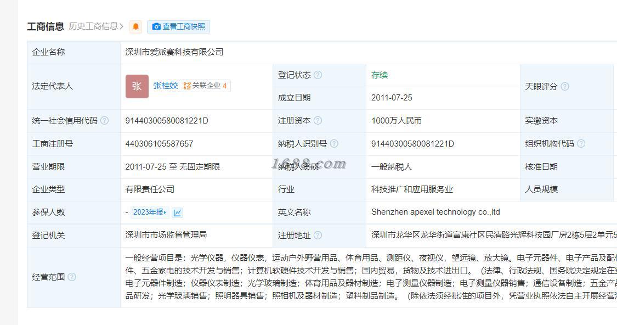Click help icon next to 天眼评分
Screen dimensions: 617x325
coord(565,86)
